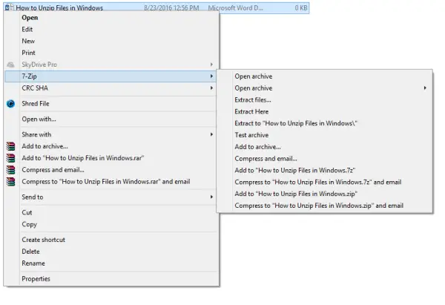Click the 0 KB size cell
The image size is (445, 305).
pos(301,8)
